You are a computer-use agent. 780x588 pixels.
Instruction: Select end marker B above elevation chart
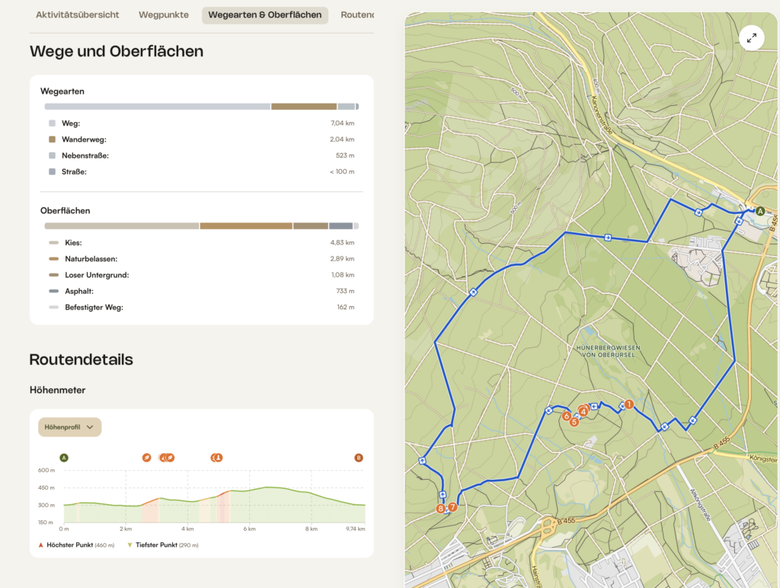click(359, 458)
